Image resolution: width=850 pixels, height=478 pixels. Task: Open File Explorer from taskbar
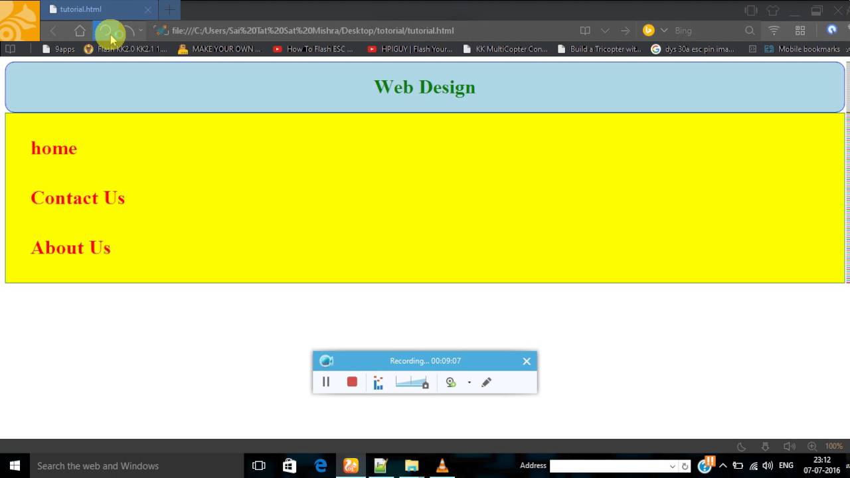(412, 465)
